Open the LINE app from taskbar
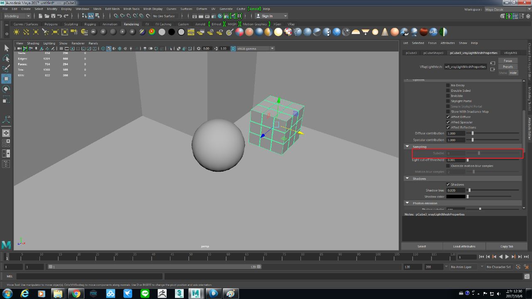 coord(145,293)
